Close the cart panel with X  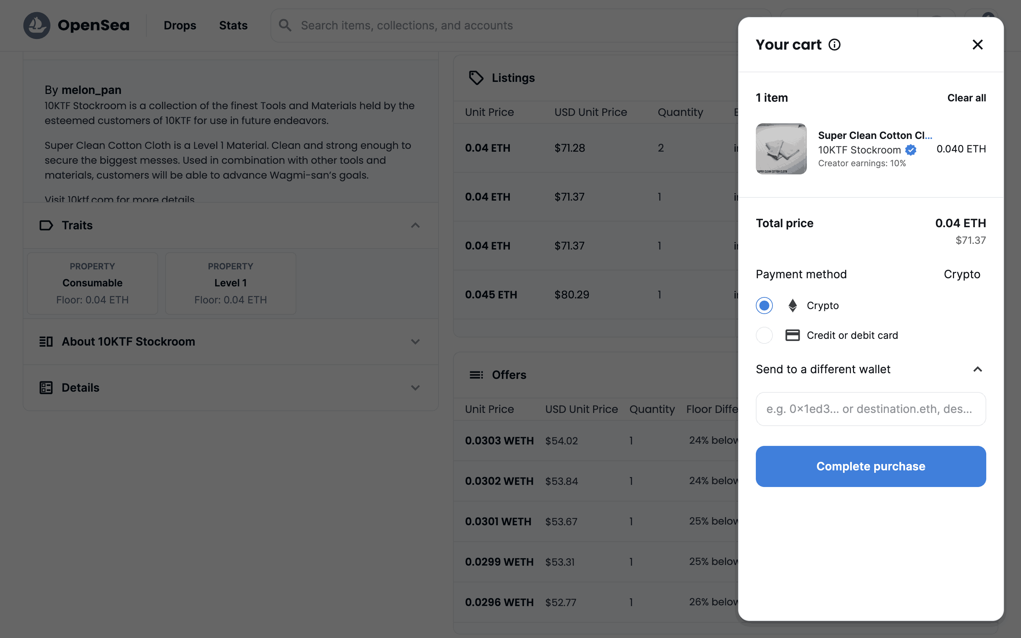point(977,45)
